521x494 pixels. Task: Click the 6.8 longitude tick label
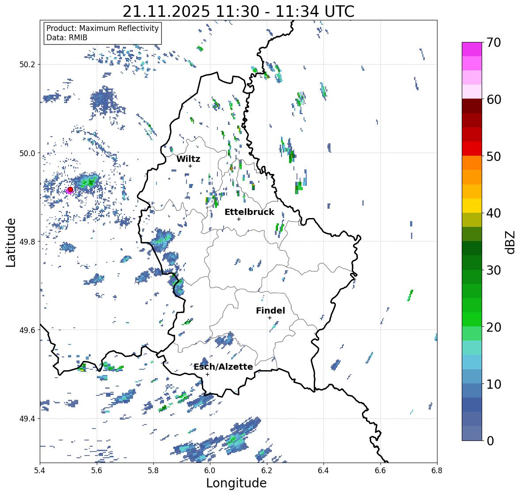pos(437,471)
